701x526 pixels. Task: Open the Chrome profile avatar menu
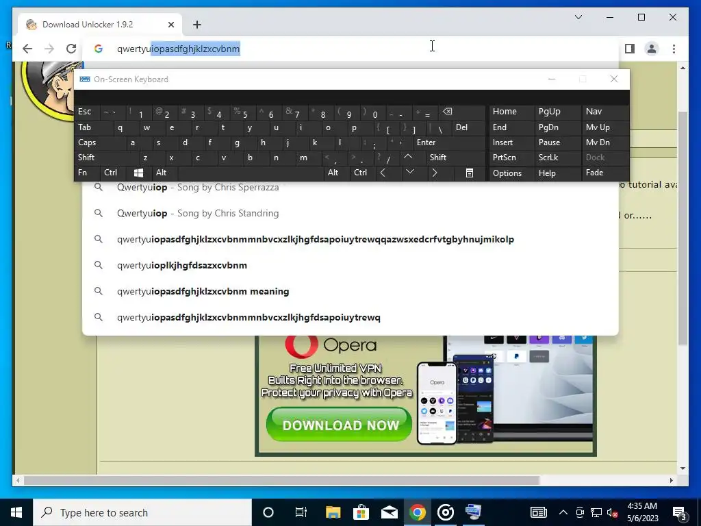tap(652, 49)
